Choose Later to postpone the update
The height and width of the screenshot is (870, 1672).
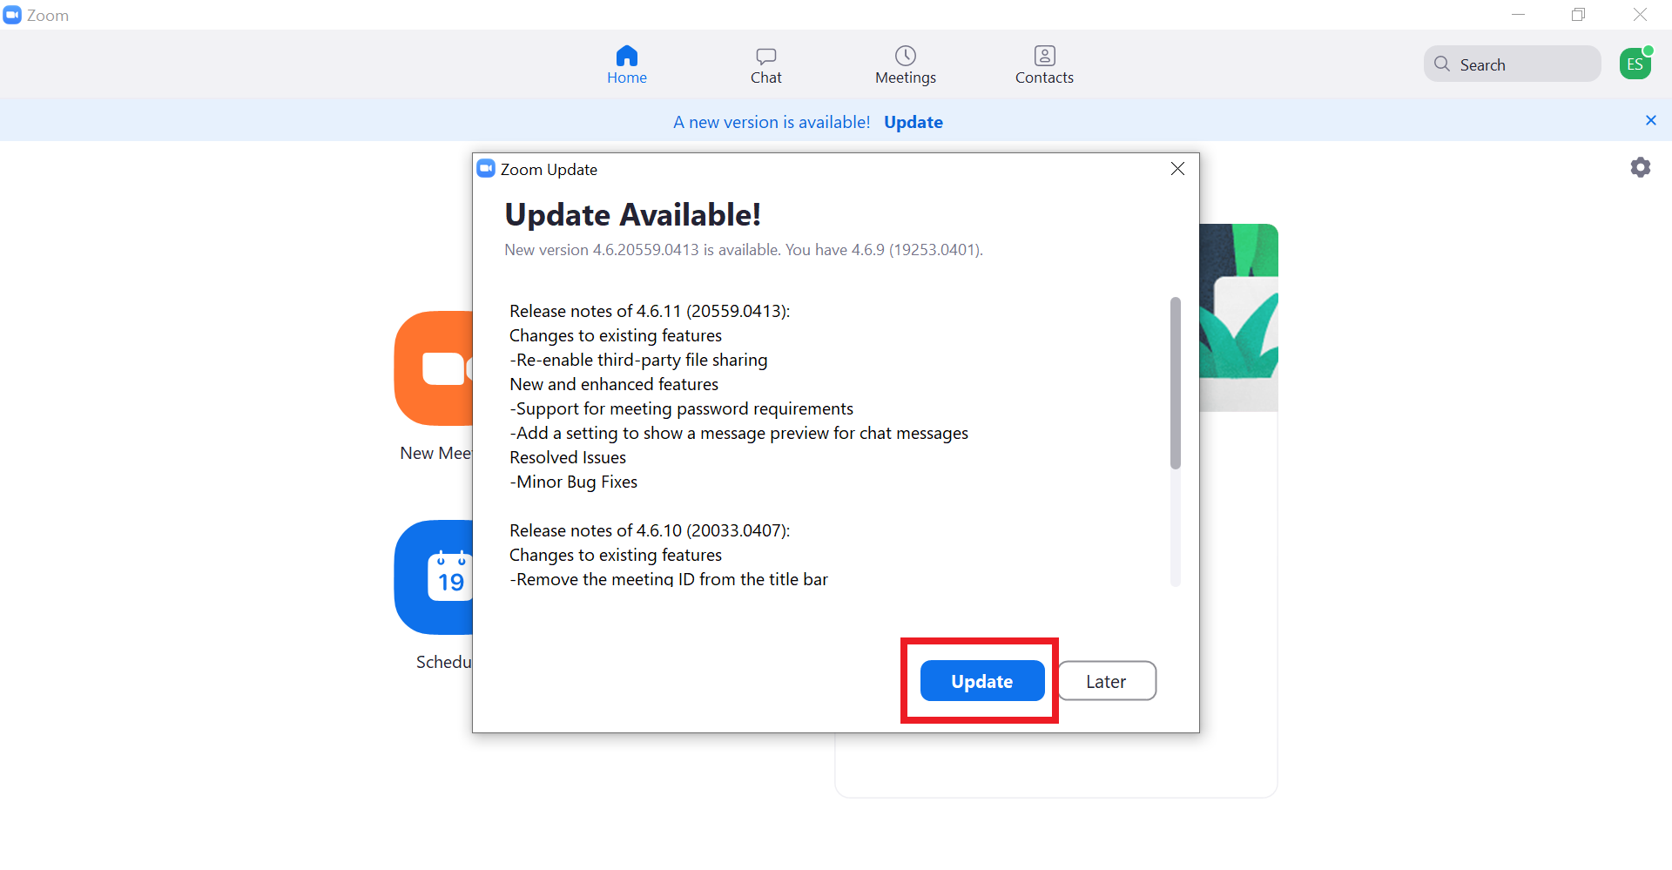click(1107, 681)
